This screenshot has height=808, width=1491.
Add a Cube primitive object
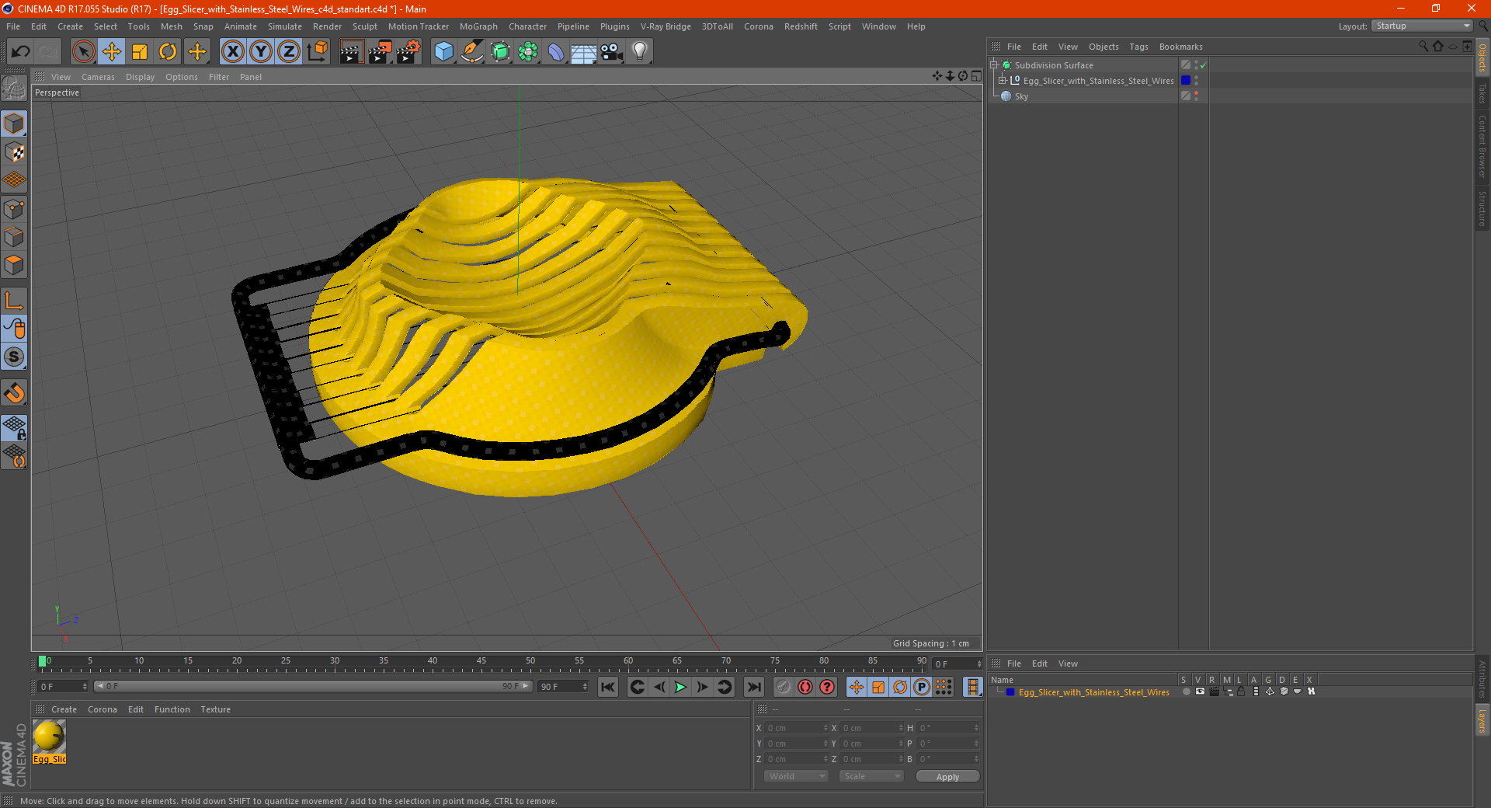[443, 52]
